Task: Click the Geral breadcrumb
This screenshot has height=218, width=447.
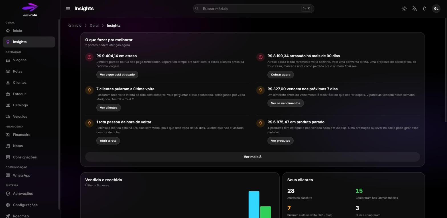Action: pos(94,26)
